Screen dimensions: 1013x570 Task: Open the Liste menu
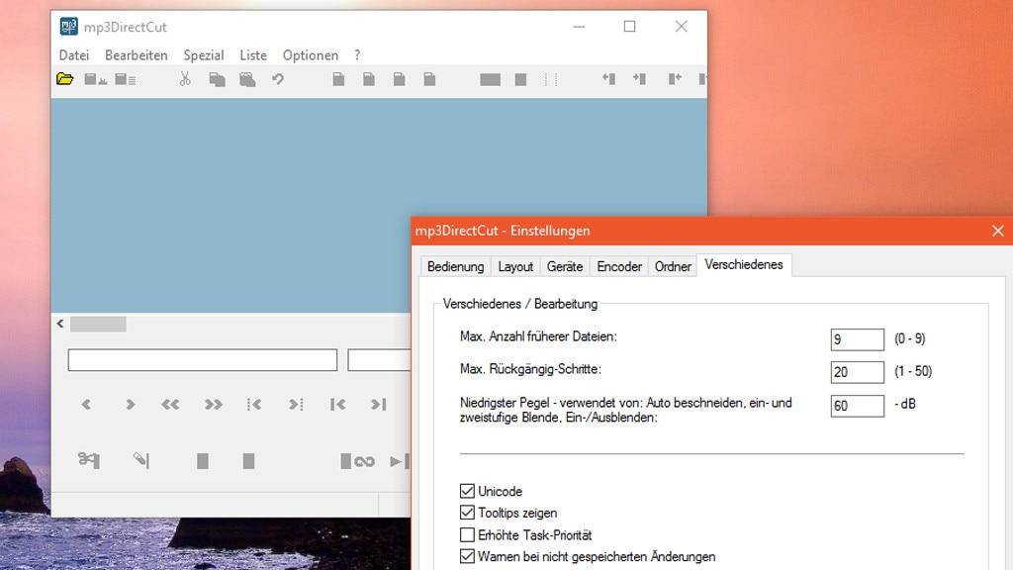253,55
